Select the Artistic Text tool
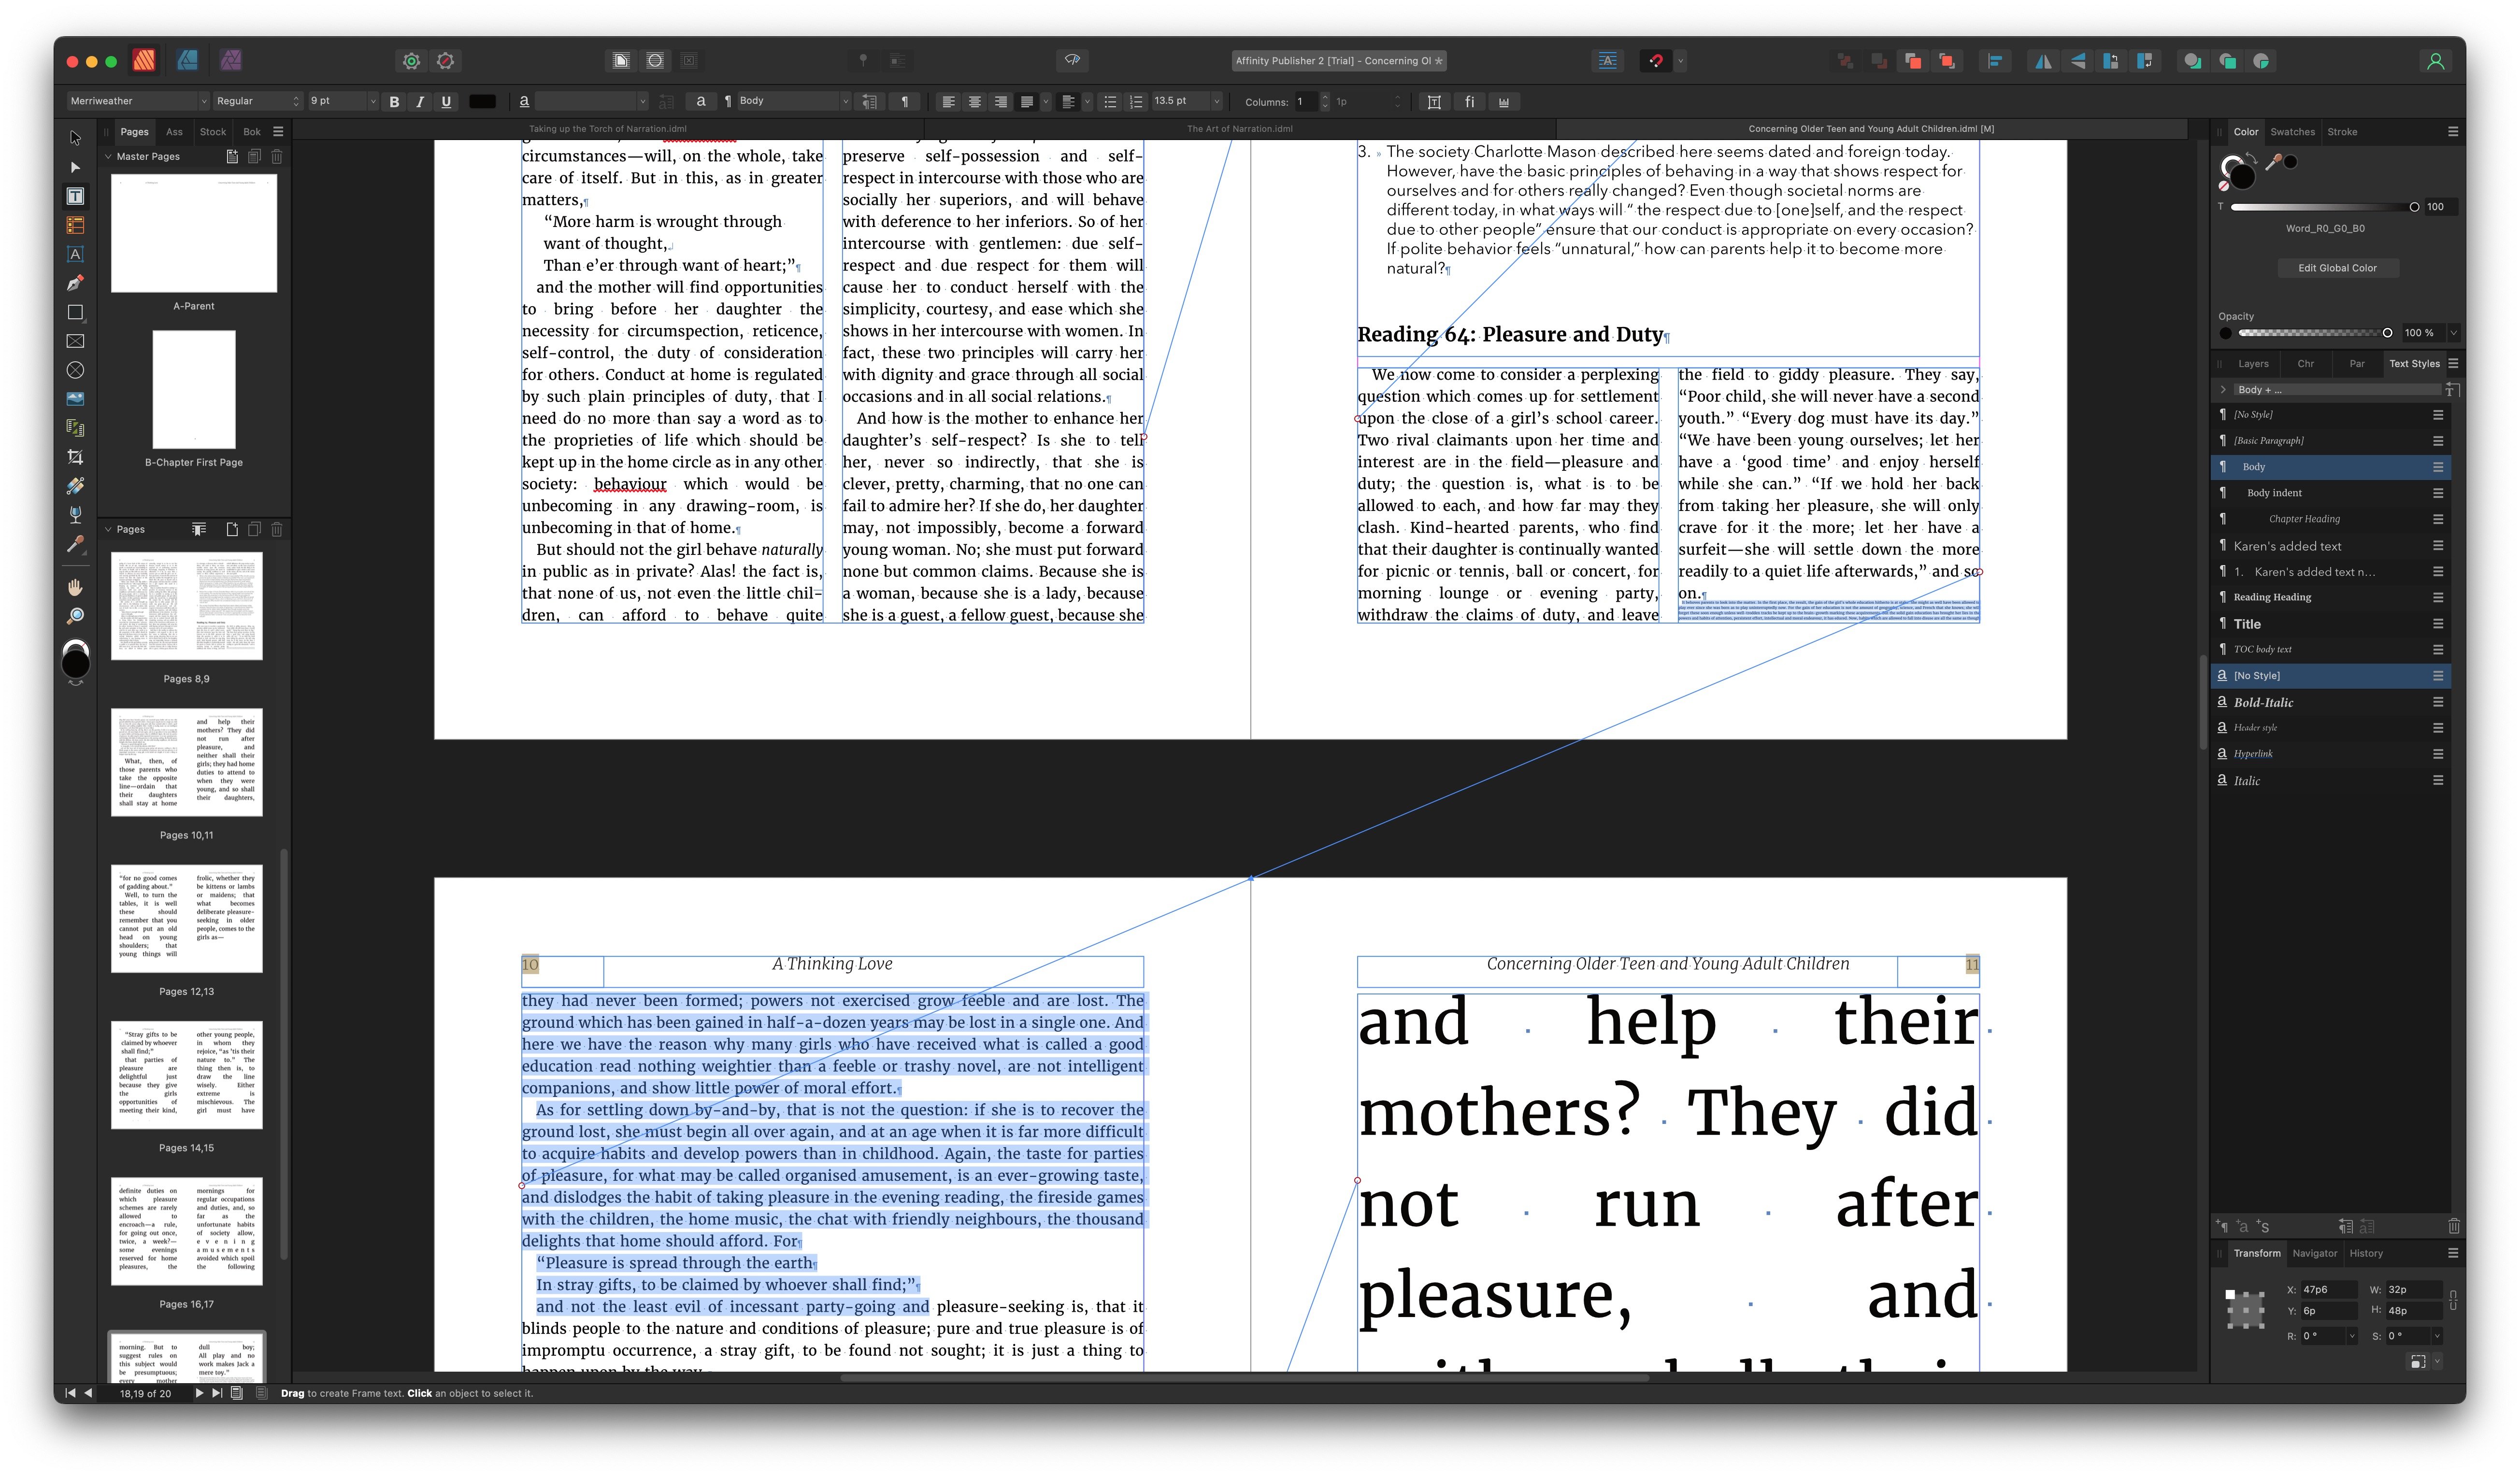This screenshot has height=1475, width=2520. (x=75, y=254)
